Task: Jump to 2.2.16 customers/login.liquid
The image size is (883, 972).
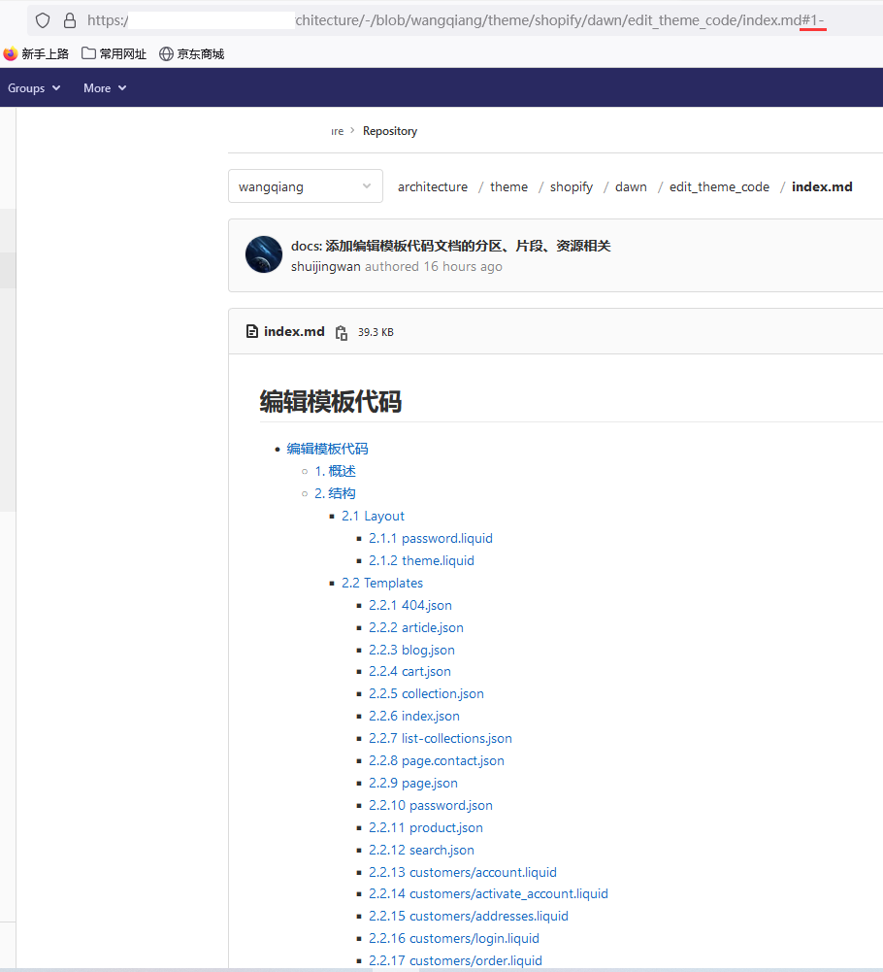Action: point(454,939)
